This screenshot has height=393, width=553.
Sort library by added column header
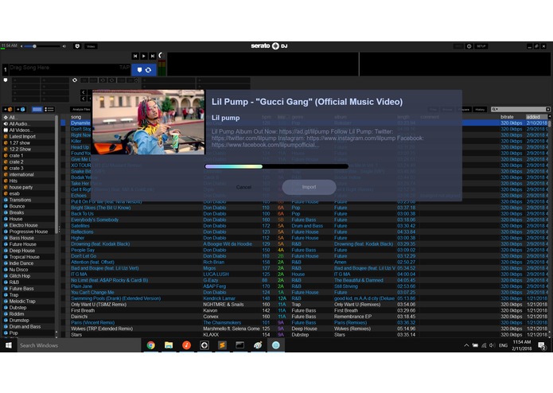(x=536, y=117)
